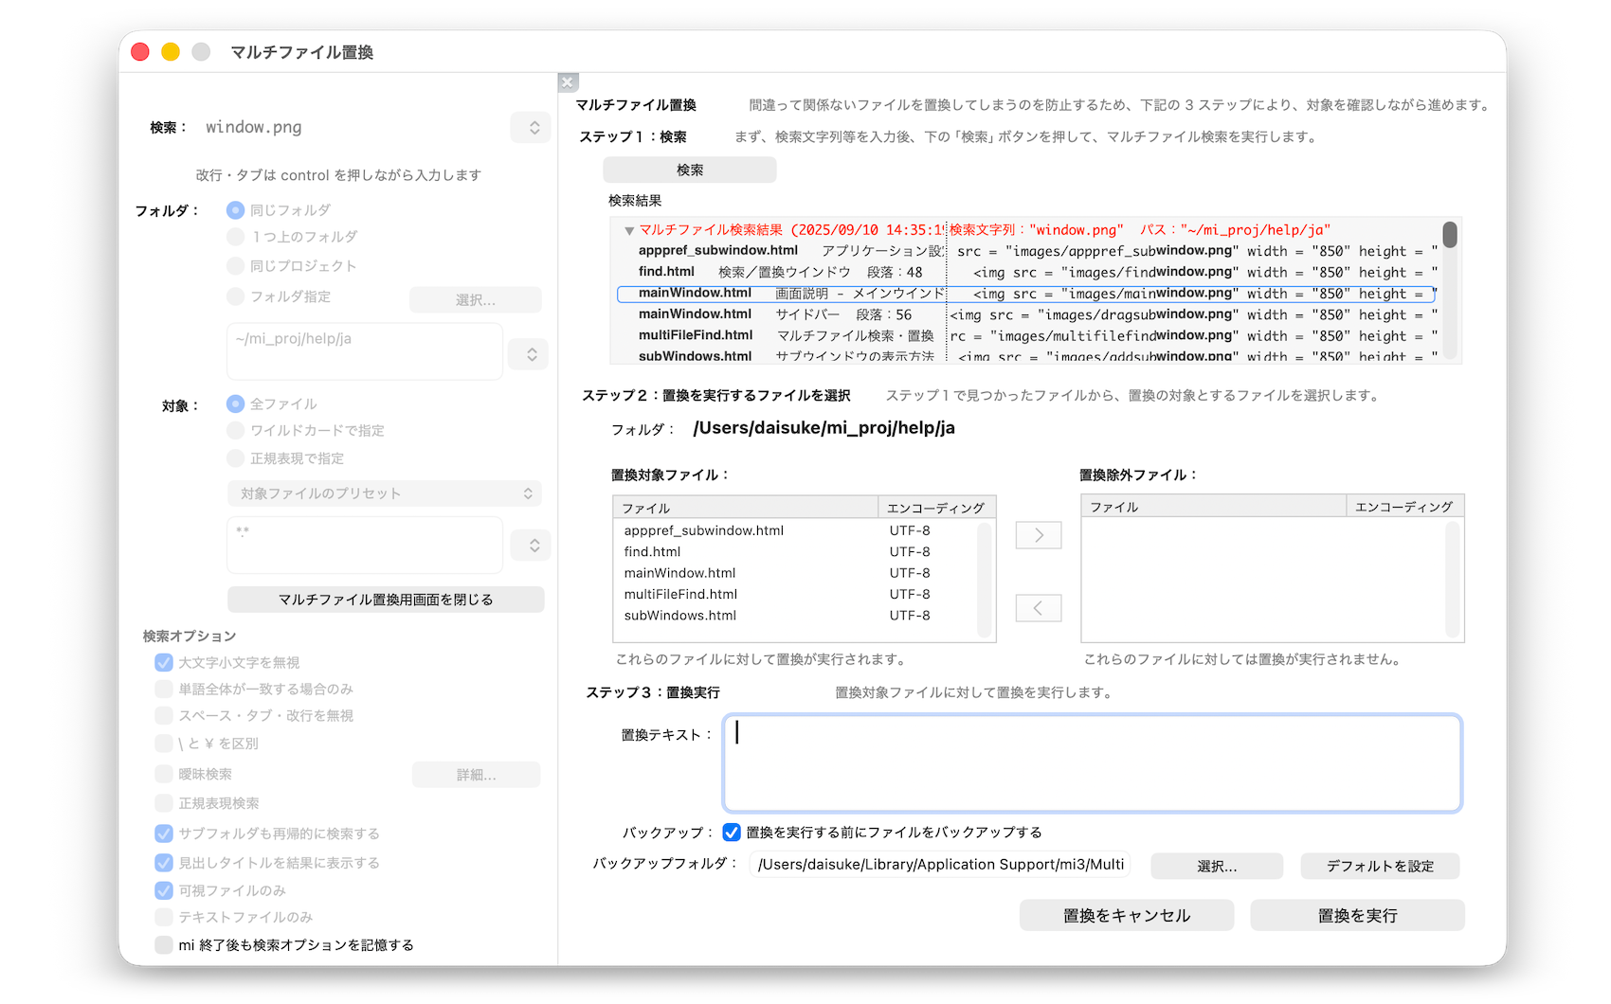Toggle backup before replace checkbox
Viewport: 1611px width, 1004px height.
click(732, 833)
